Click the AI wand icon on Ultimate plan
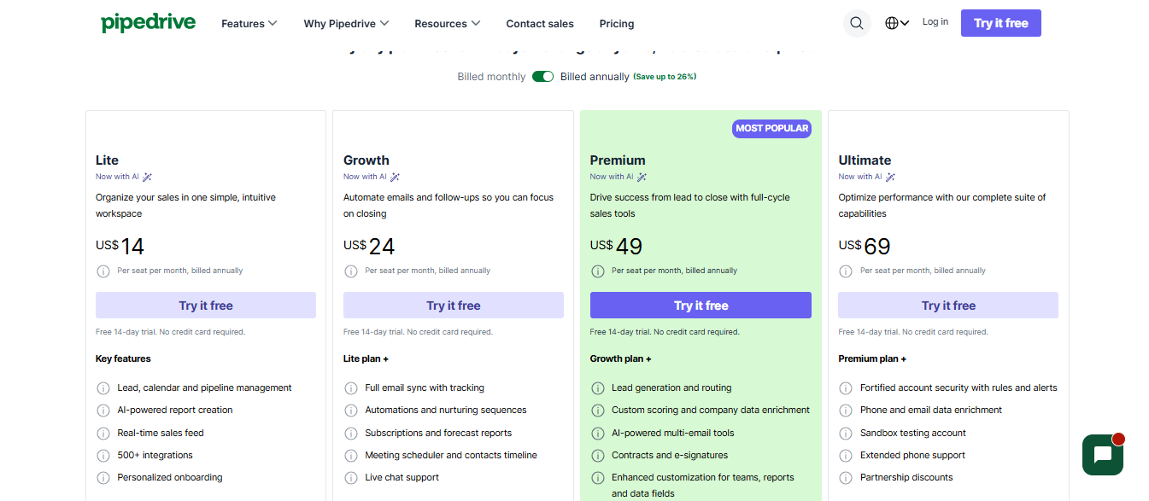 point(891,177)
